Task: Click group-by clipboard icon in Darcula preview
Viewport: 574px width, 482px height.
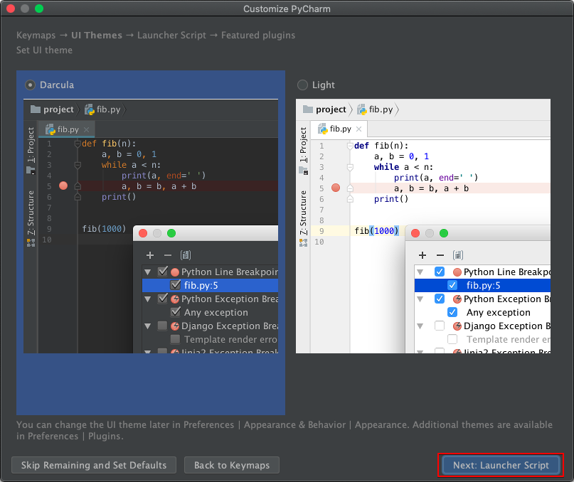Action: point(186,255)
